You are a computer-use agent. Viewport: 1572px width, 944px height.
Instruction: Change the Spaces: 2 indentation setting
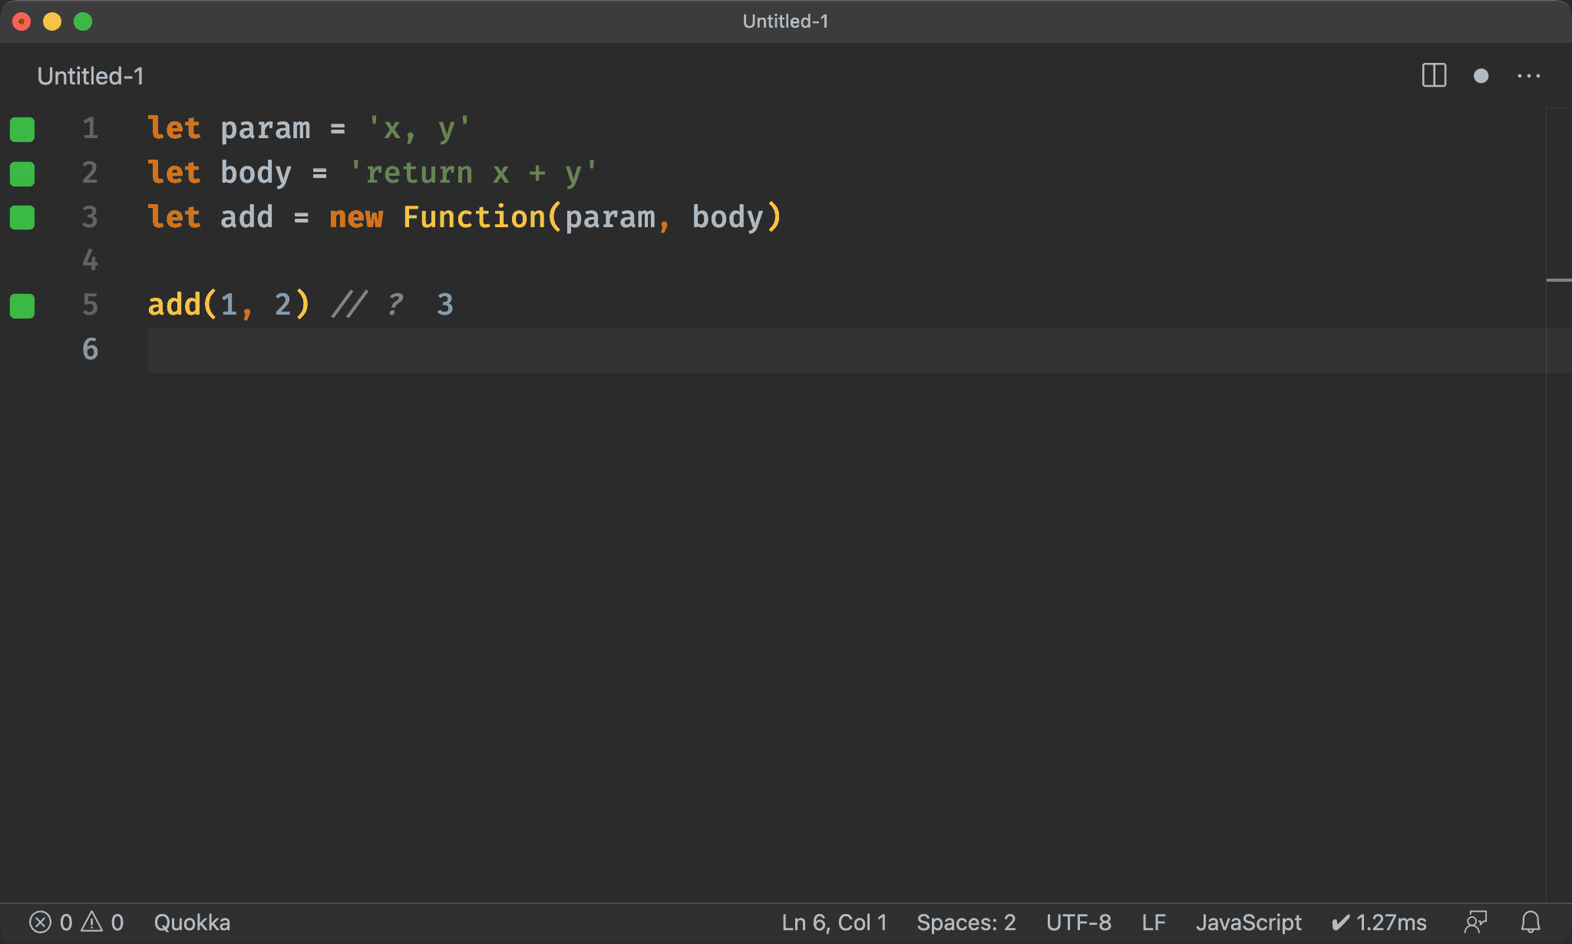point(966,922)
